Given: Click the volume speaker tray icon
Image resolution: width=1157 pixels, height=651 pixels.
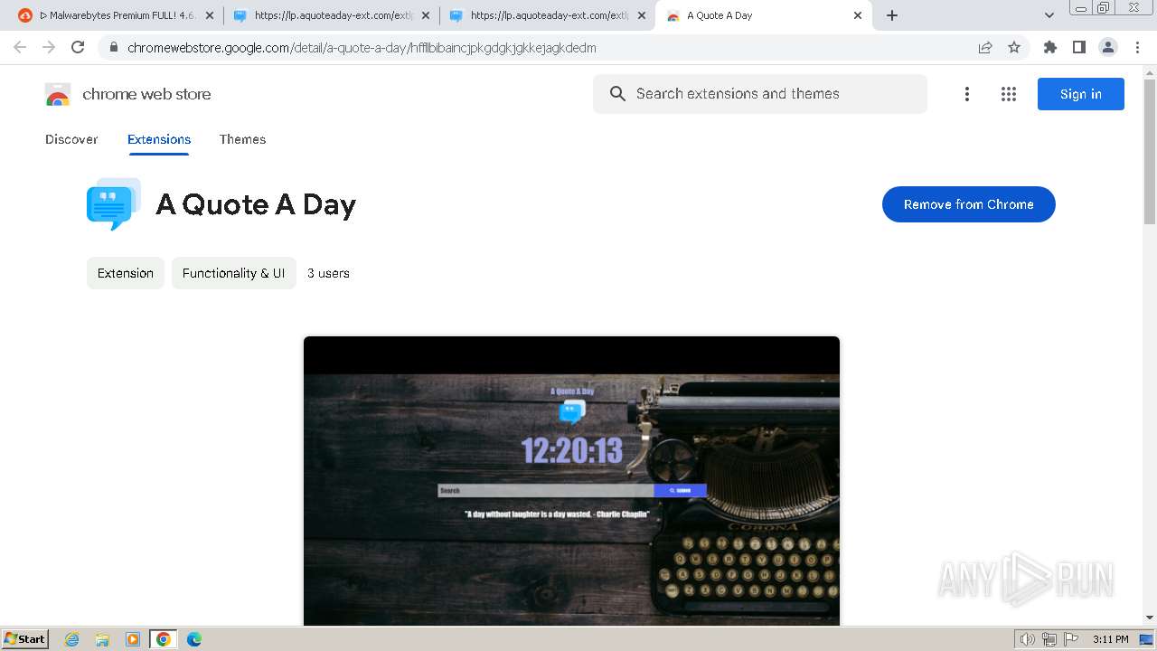Looking at the screenshot, I should pyautogui.click(x=1027, y=639).
